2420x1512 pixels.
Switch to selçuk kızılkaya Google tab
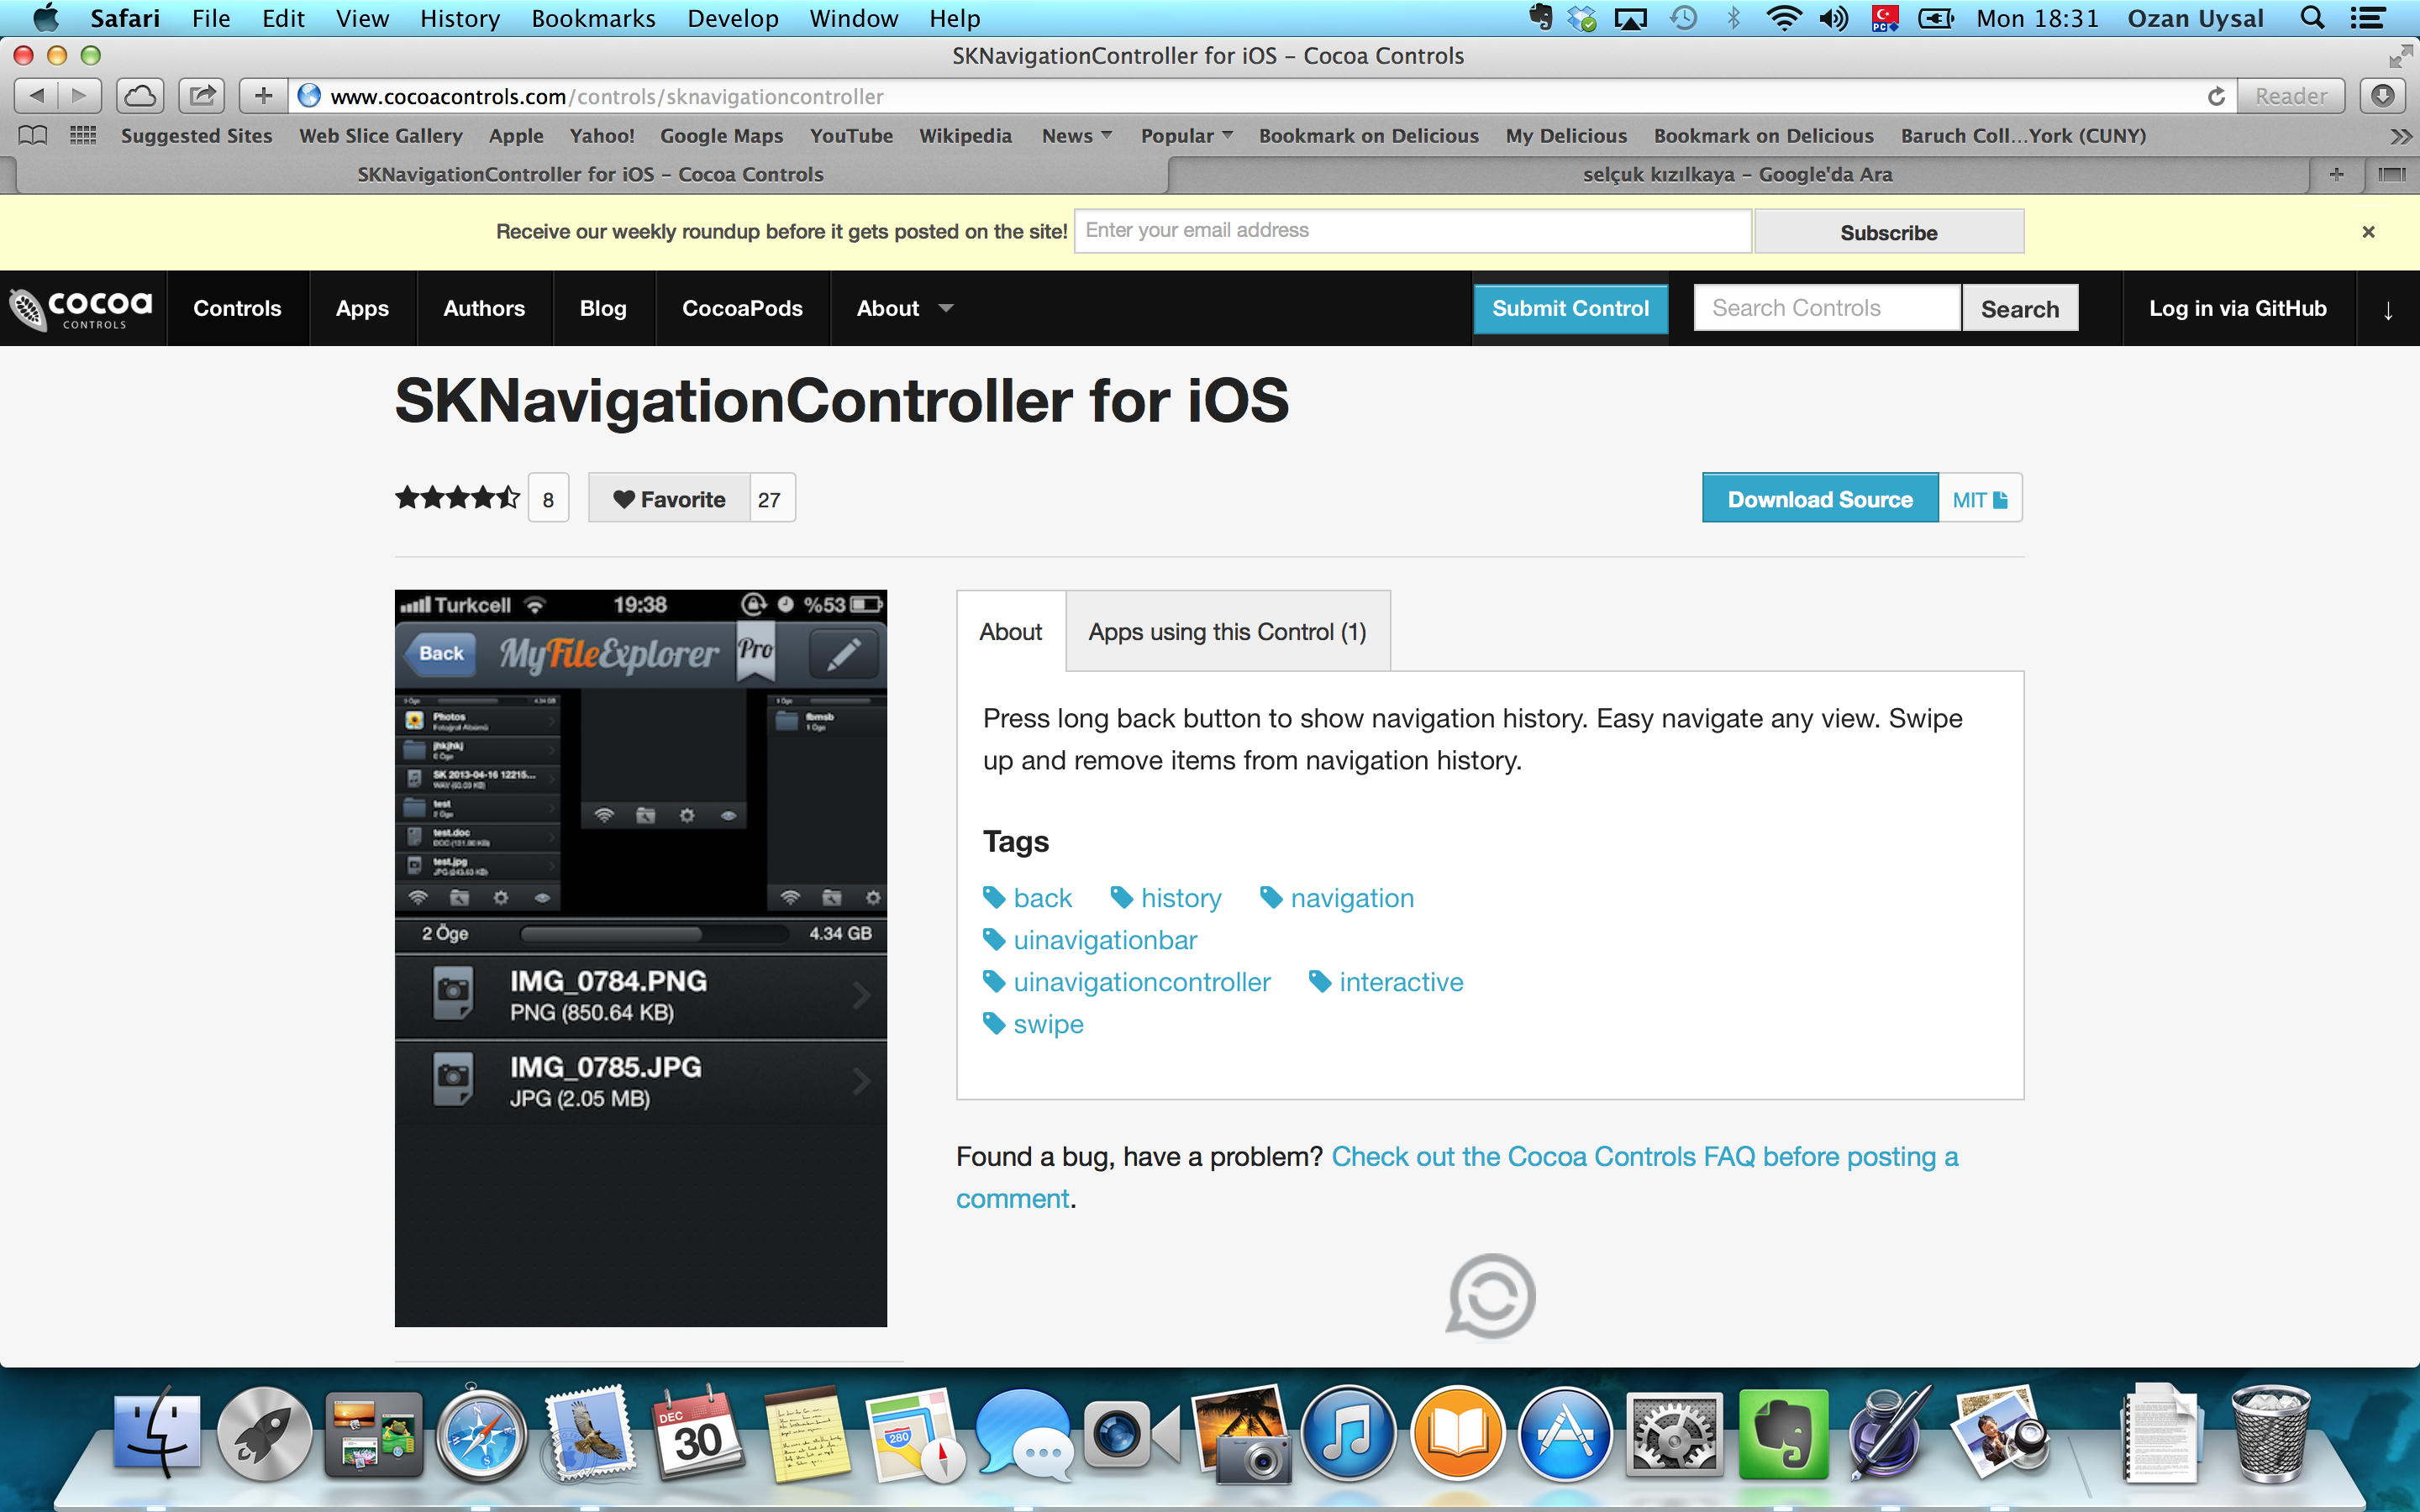coord(1737,174)
